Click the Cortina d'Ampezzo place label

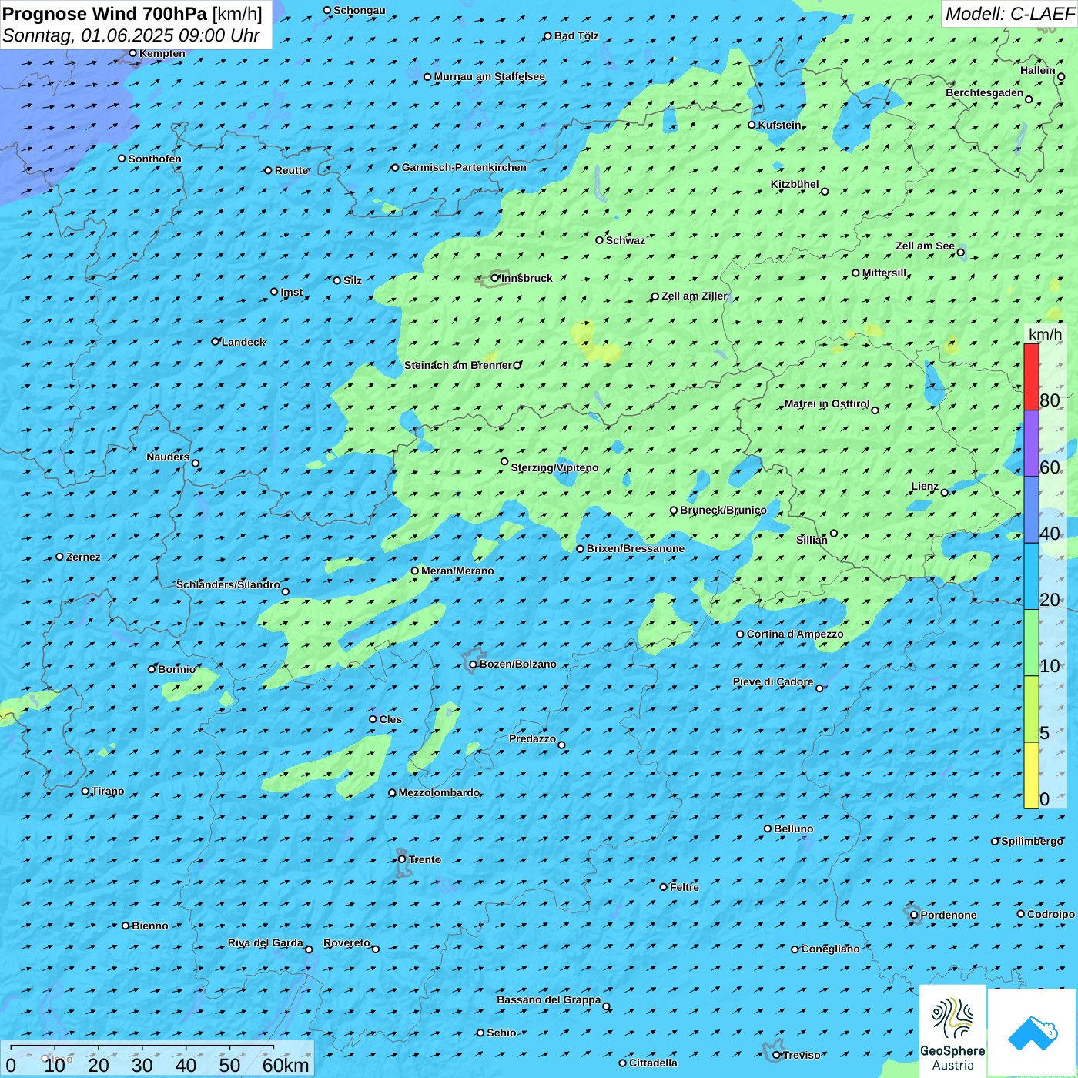[795, 634]
